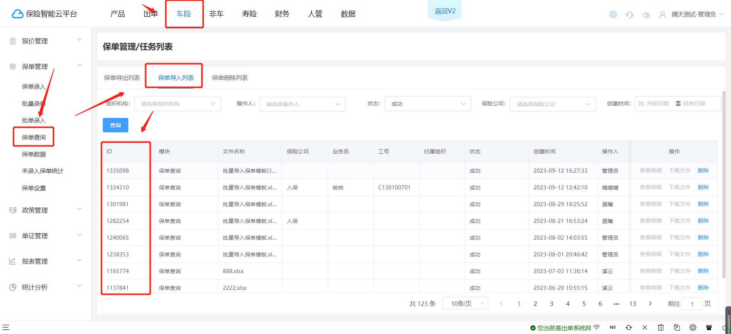This screenshot has height=334, width=731.
Task: Click the Wi-Fi network icon in status bar
Action: pyautogui.click(x=597, y=327)
